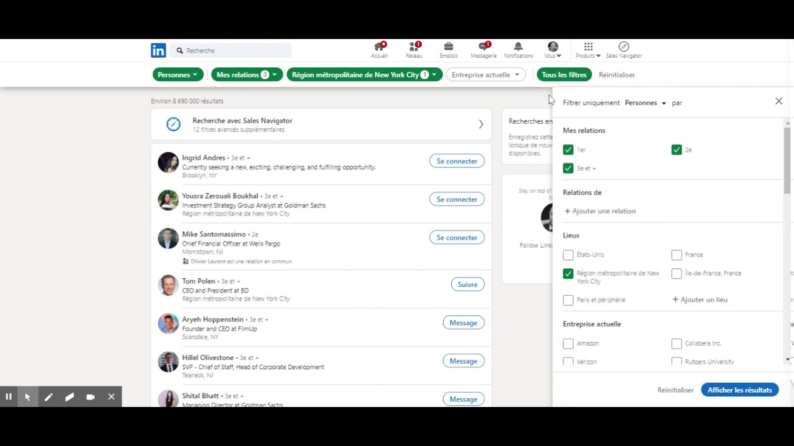794x446 pixels.
Task: Check the Paris et périphérie checkbox
Action: [568, 300]
